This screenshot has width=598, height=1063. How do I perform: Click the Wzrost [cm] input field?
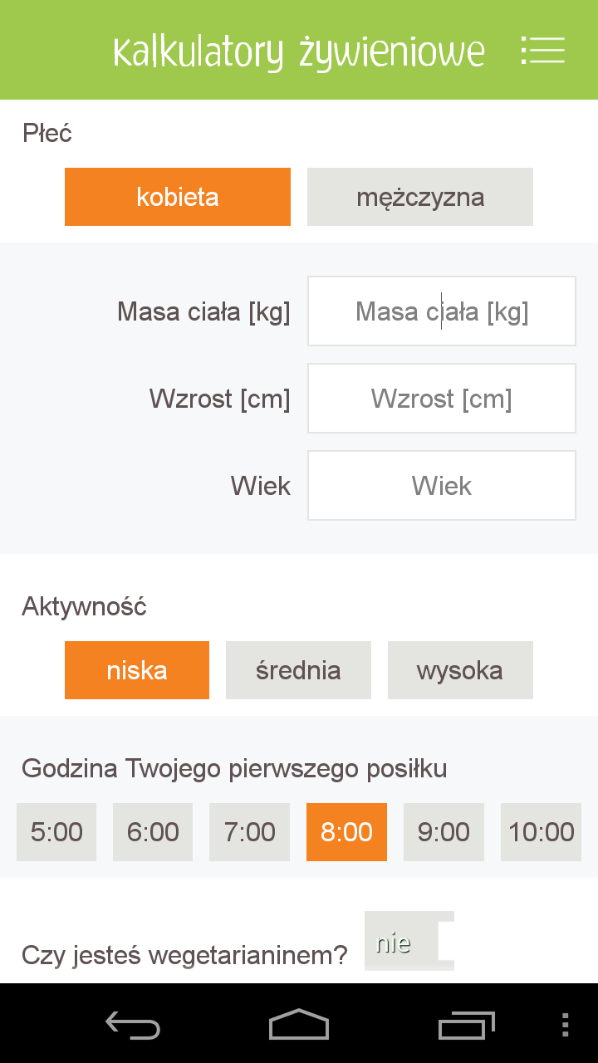(442, 399)
